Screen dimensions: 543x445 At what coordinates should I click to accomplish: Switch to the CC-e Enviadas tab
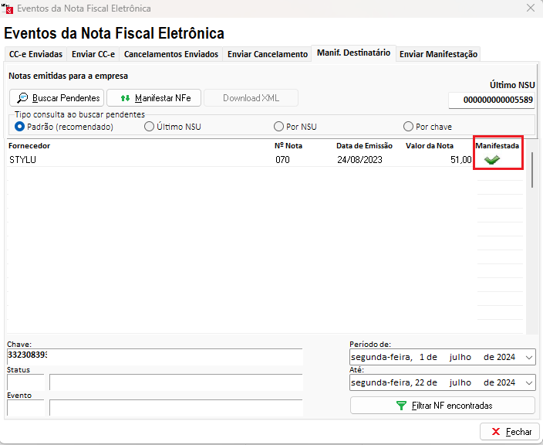[35, 54]
